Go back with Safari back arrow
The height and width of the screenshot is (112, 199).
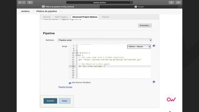click(x=20, y=2)
